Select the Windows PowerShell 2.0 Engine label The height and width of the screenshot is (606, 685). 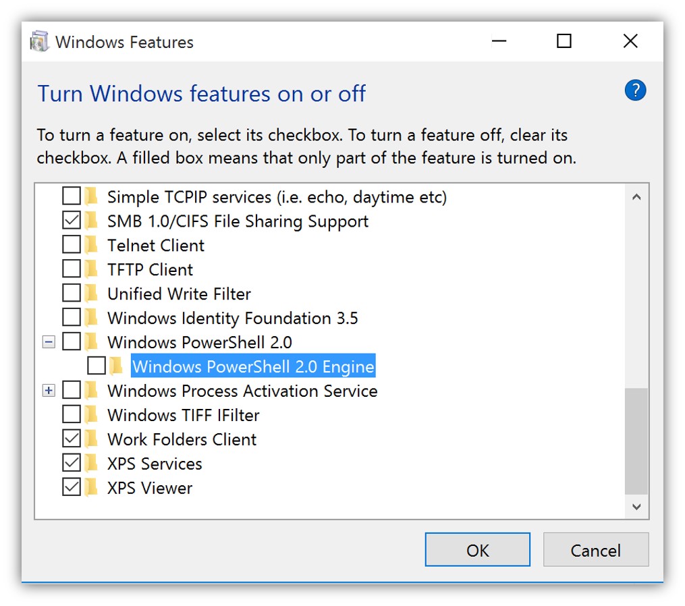click(x=253, y=366)
